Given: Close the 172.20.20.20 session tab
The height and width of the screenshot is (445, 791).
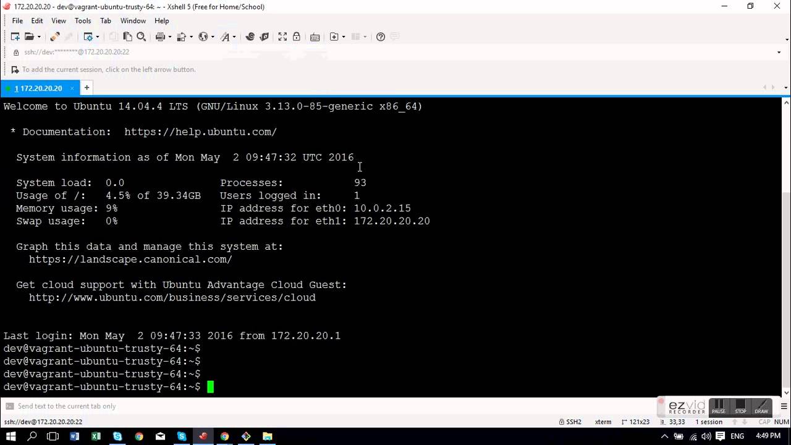Looking at the screenshot, I should point(72,88).
